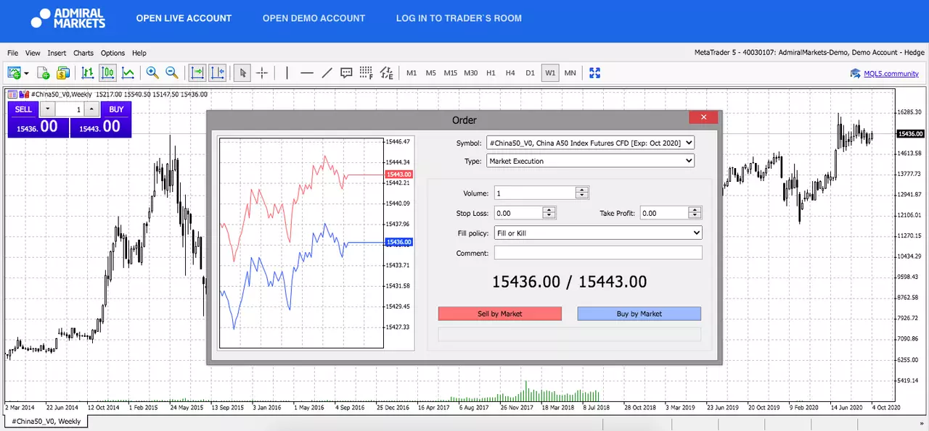Select the arrow cursor tool
This screenshot has height=431, width=929.
(243, 72)
